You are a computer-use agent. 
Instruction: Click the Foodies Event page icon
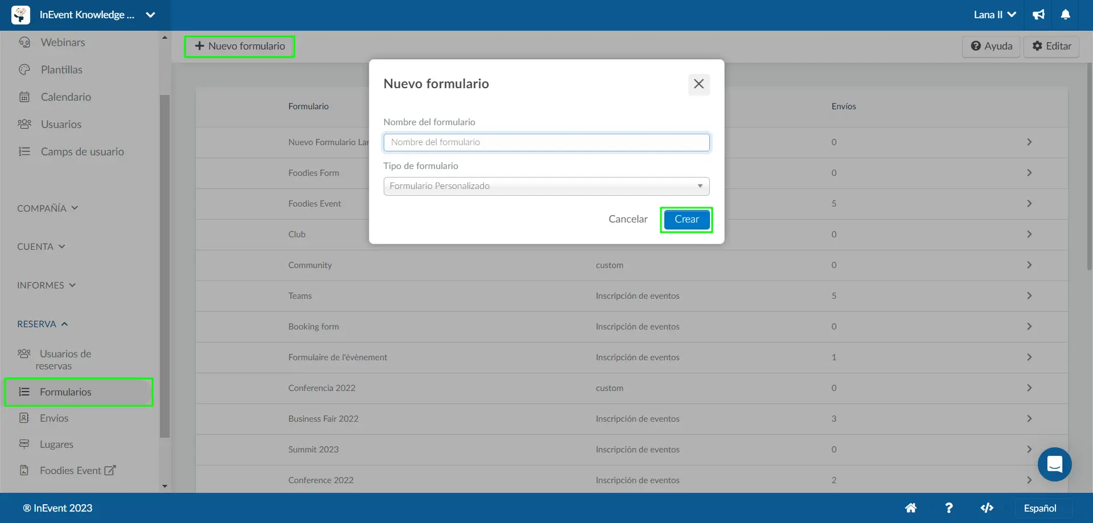24,471
